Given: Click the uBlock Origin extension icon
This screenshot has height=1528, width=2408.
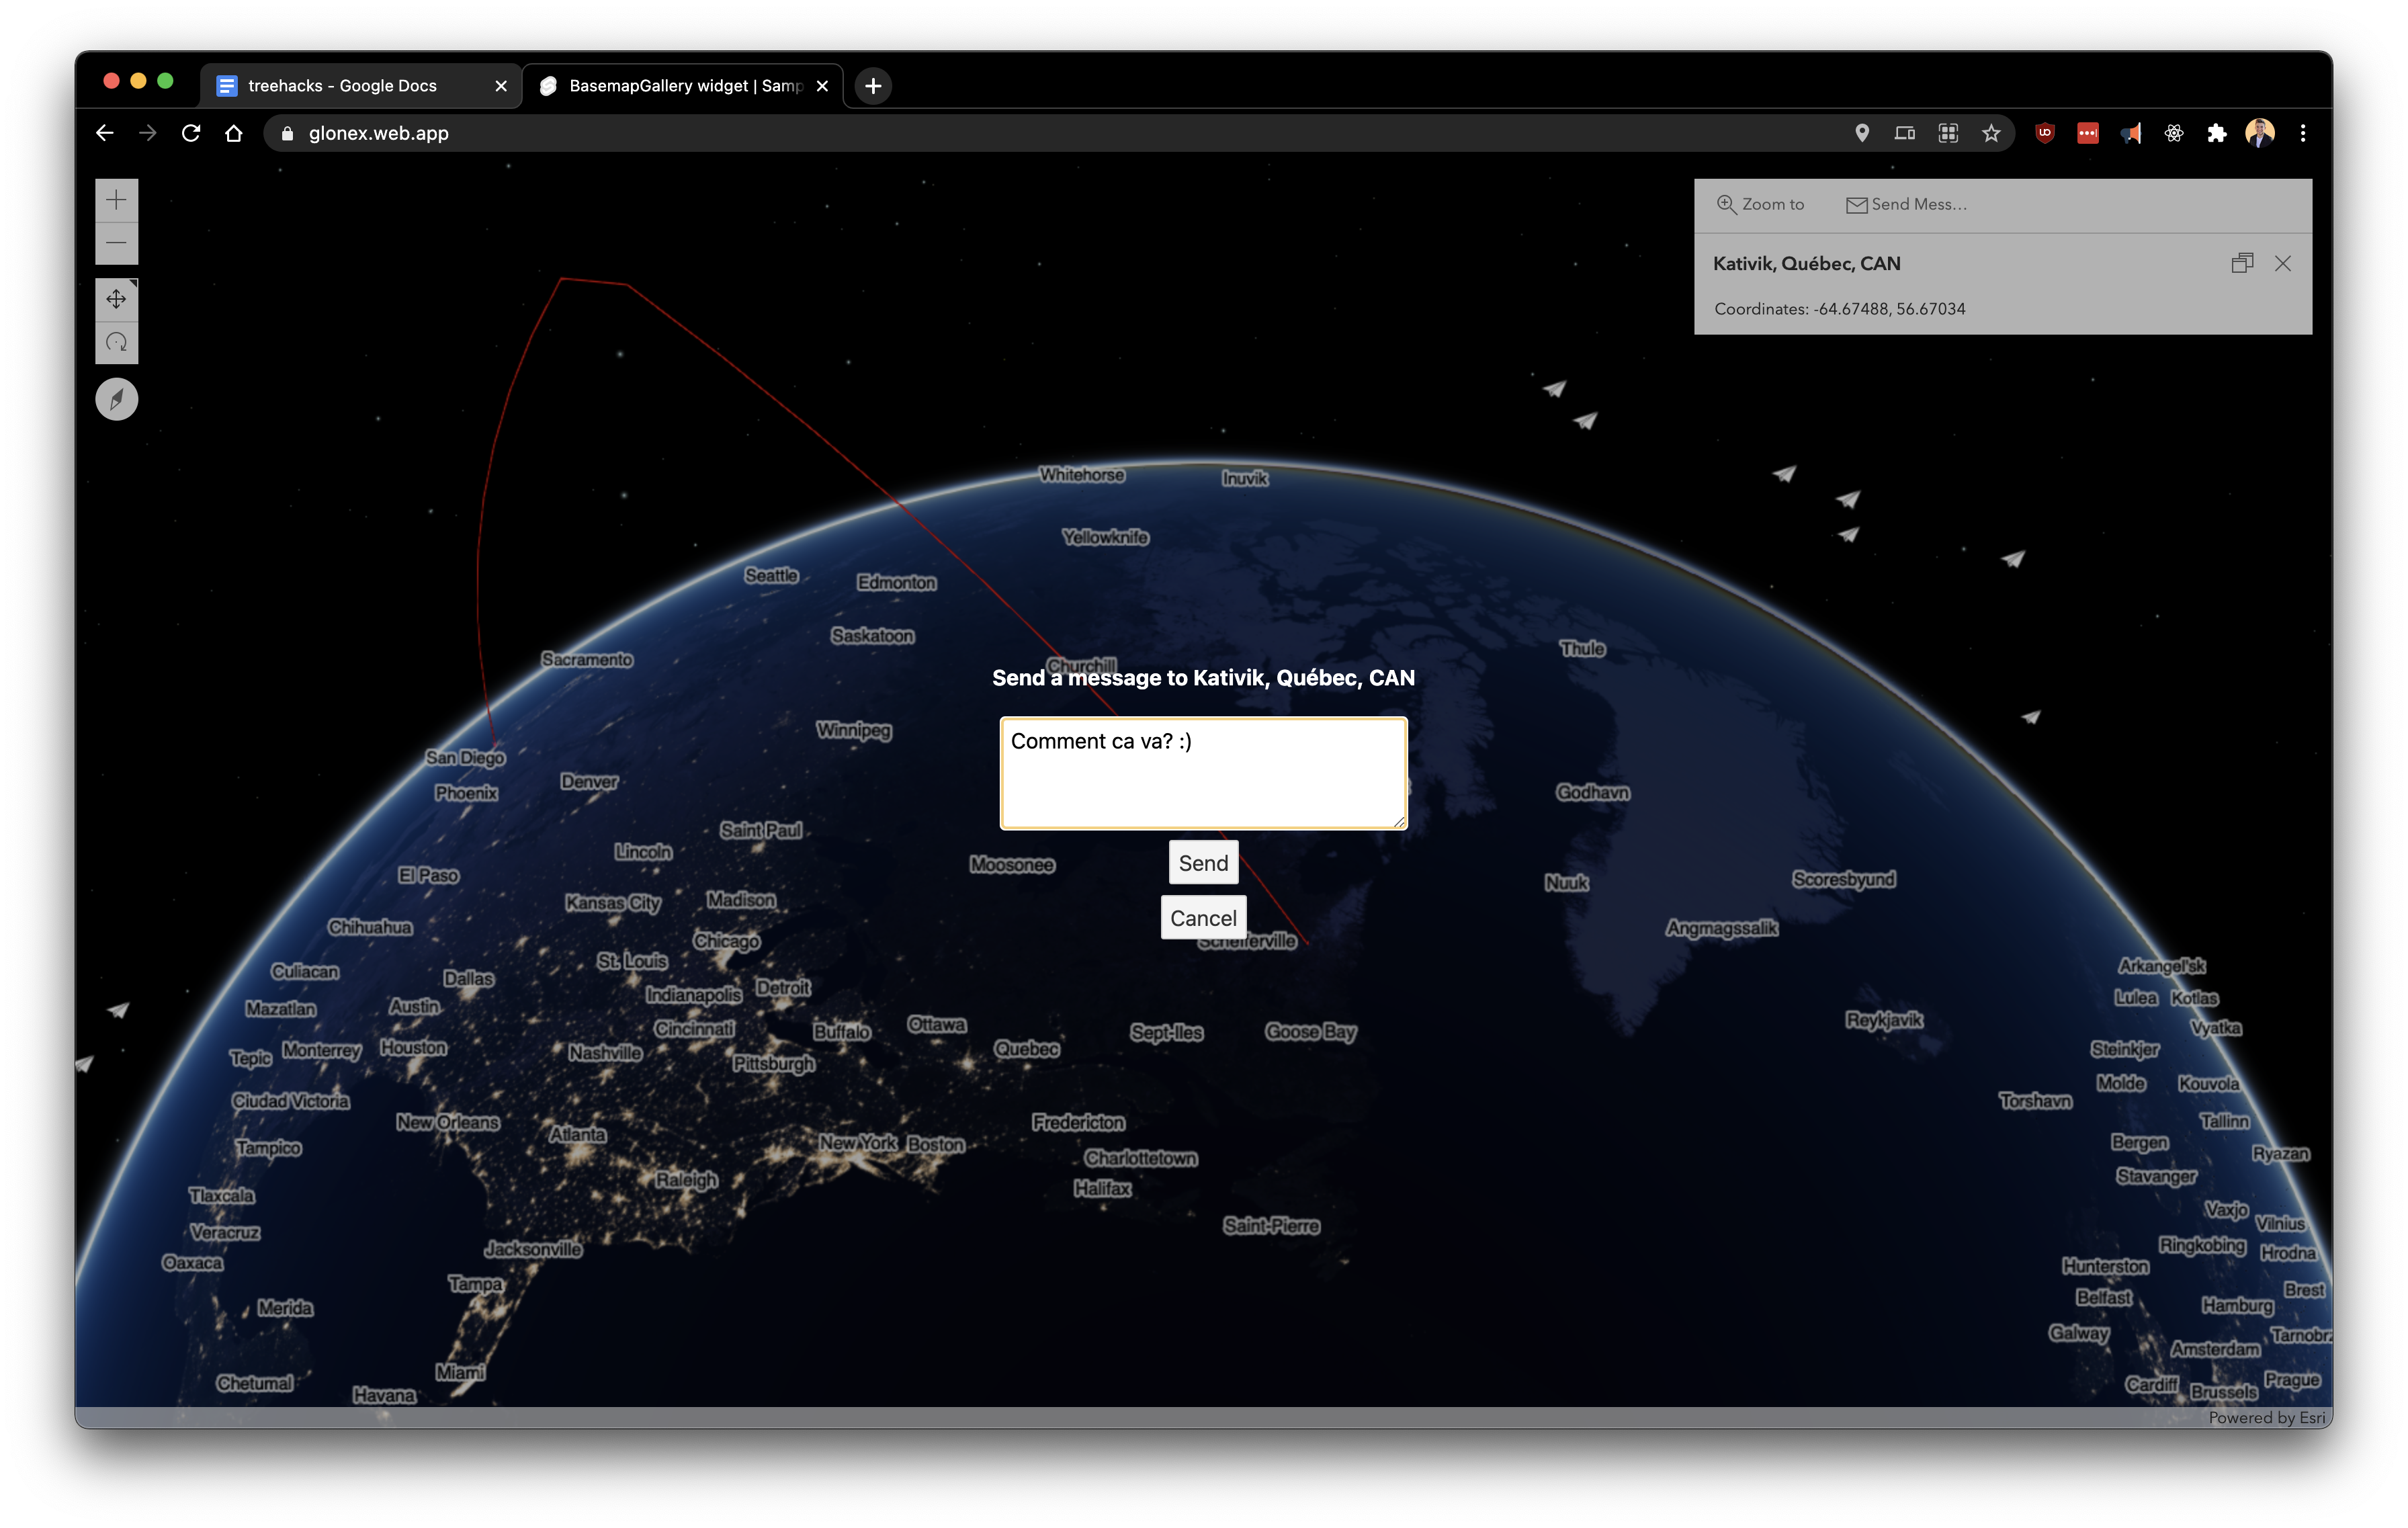Looking at the screenshot, I should click(2045, 133).
